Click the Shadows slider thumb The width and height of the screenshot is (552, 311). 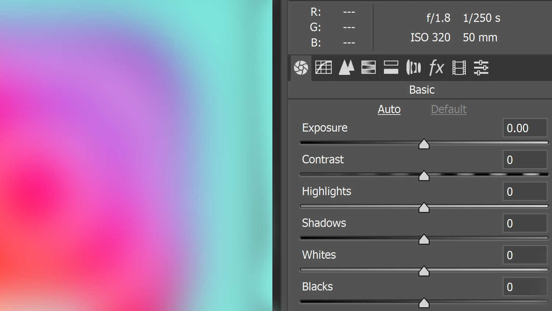(x=424, y=240)
